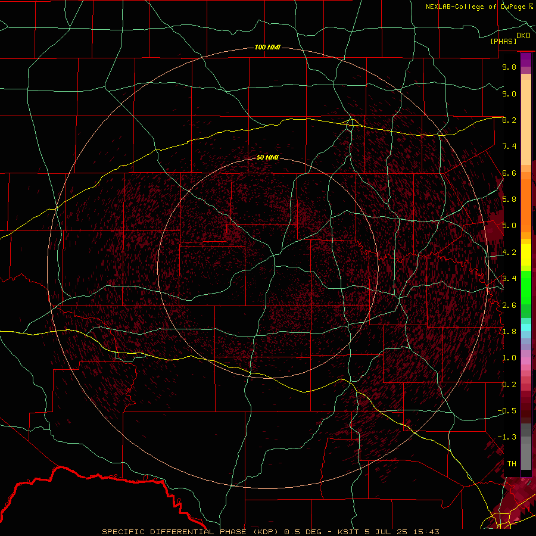Click the 2.6 legend value

509,306
